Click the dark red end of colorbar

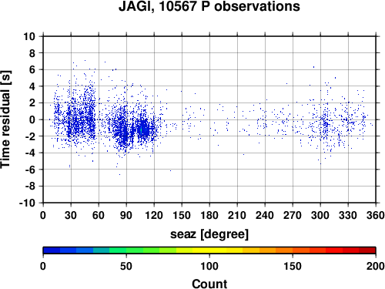point(367,250)
